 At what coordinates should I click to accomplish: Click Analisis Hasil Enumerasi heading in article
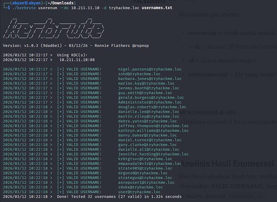pyautogui.click(x=227, y=164)
